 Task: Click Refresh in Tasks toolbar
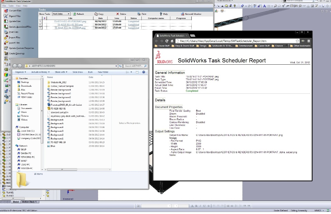click(x=79, y=14)
